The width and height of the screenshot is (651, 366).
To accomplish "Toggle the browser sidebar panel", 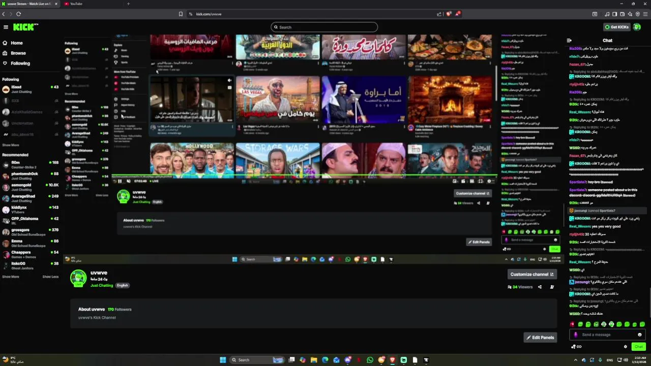I will [x=614, y=14].
